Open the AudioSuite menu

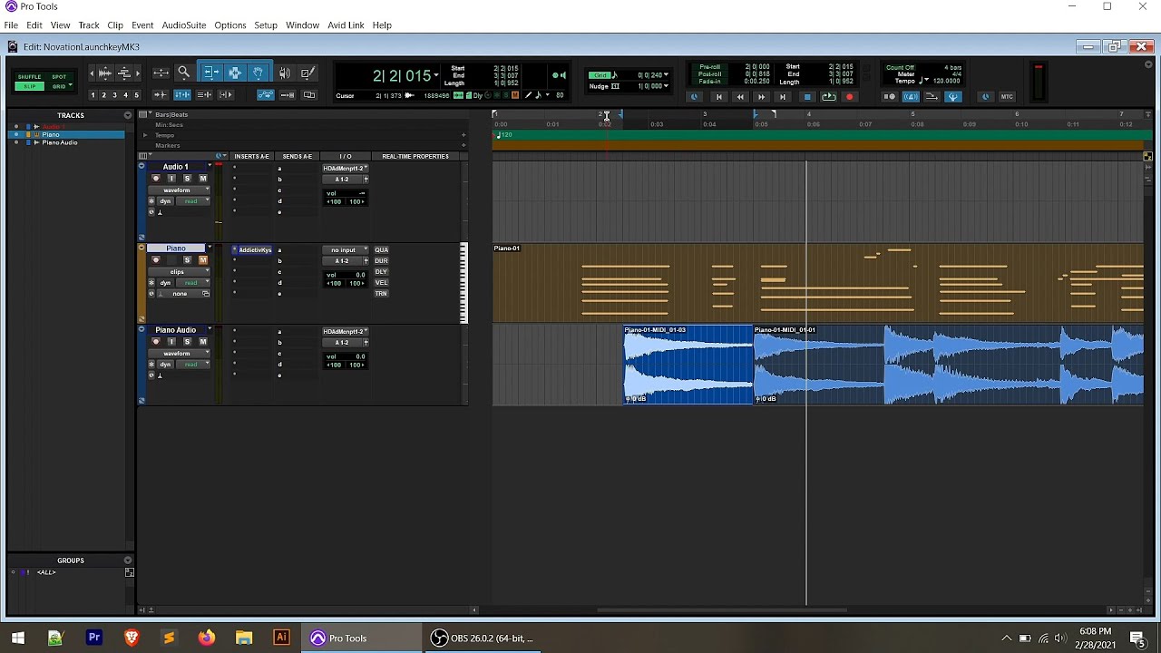point(184,25)
